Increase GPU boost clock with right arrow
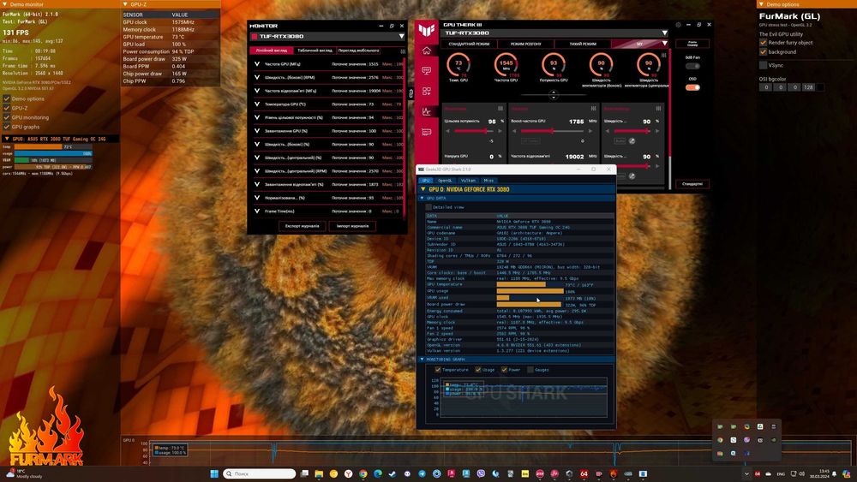 592,131
